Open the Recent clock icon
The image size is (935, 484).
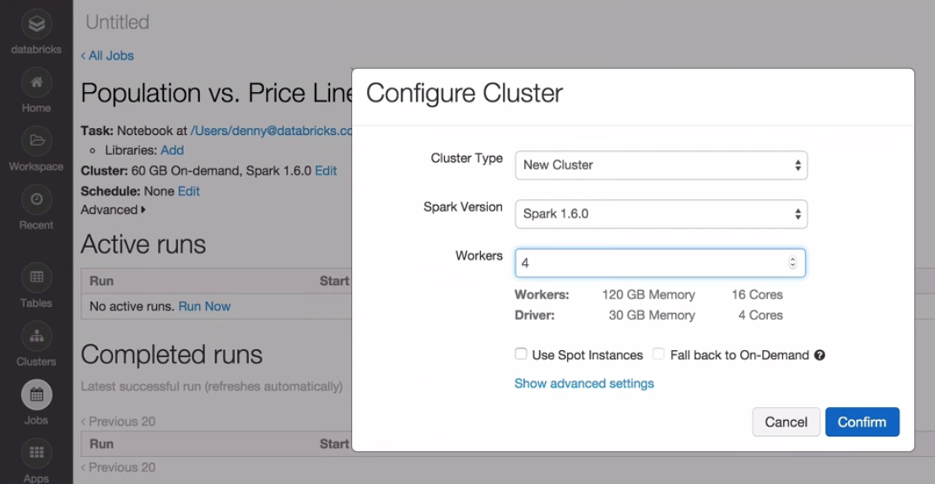pos(36,200)
